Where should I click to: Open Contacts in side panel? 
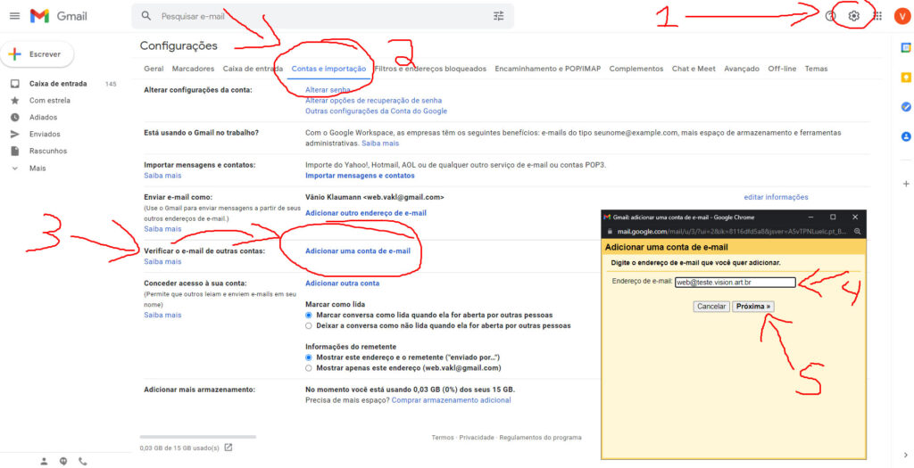[906, 136]
